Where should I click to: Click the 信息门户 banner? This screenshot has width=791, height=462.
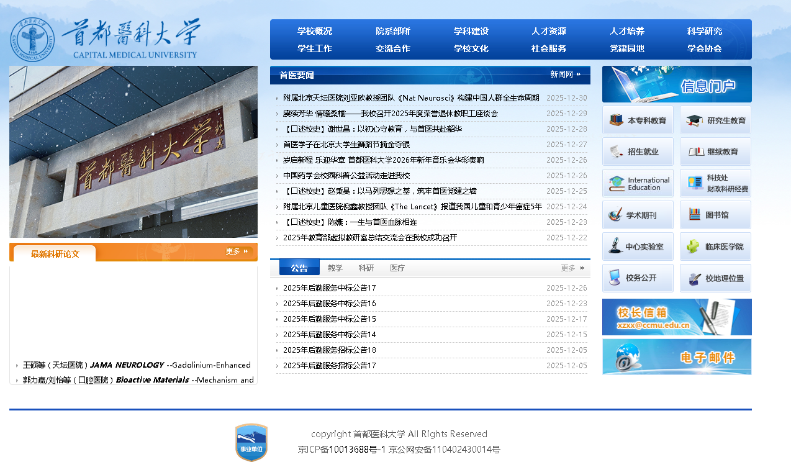(x=677, y=84)
